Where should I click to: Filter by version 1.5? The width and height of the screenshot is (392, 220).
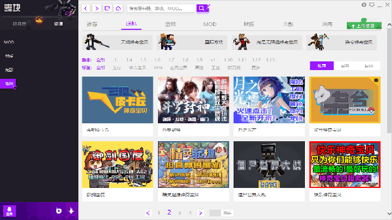(143, 60)
